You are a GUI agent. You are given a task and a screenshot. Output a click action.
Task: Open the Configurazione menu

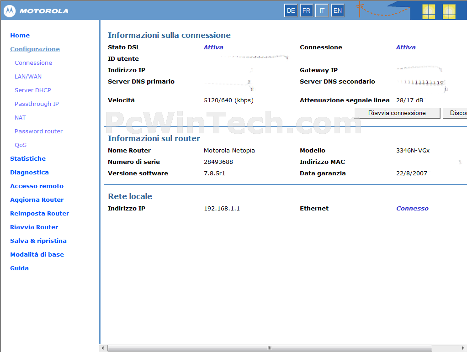[x=35, y=49]
